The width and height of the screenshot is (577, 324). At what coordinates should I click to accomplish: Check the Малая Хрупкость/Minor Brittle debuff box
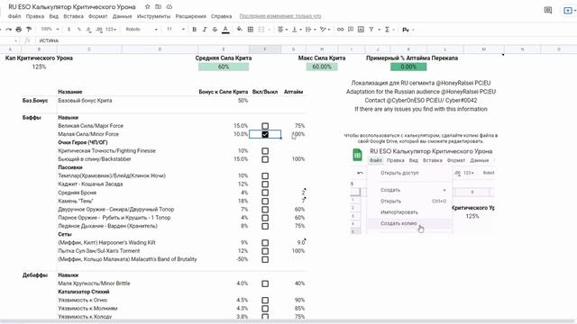coord(265,283)
